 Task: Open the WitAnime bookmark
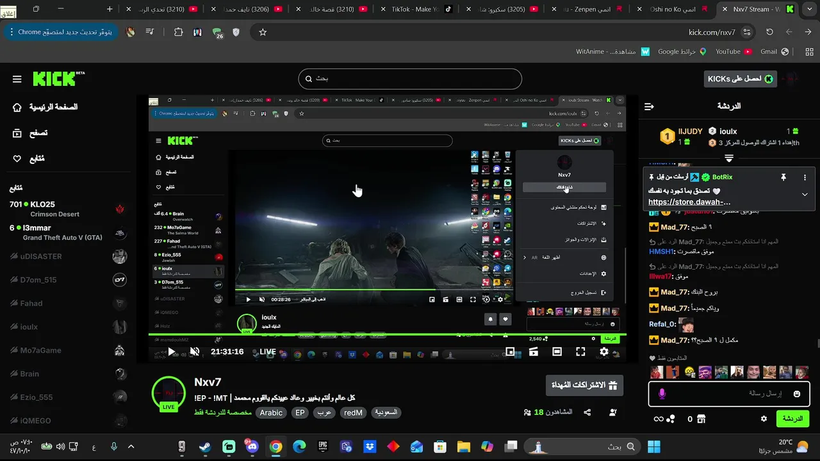point(612,51)
